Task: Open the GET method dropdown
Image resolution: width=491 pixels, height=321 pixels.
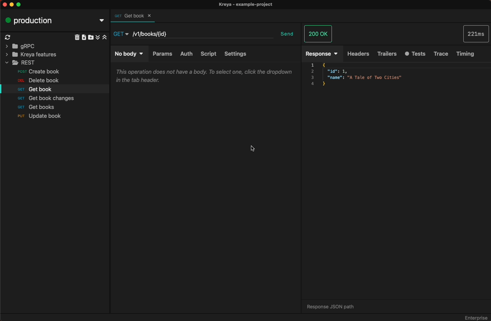Action: [x=121, y=34]
